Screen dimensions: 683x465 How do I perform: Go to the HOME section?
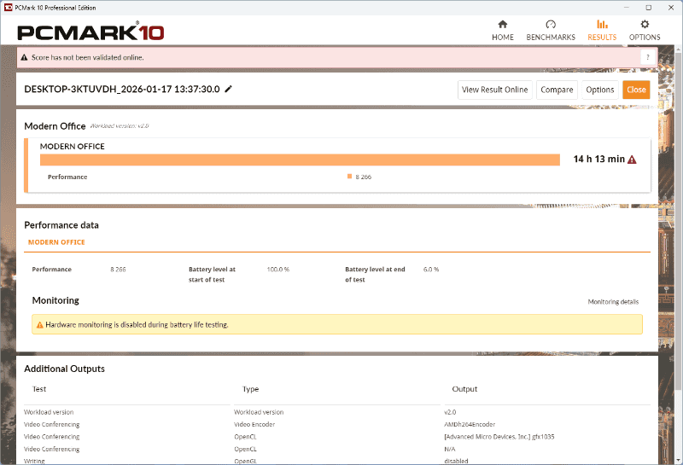pos(503,31)
